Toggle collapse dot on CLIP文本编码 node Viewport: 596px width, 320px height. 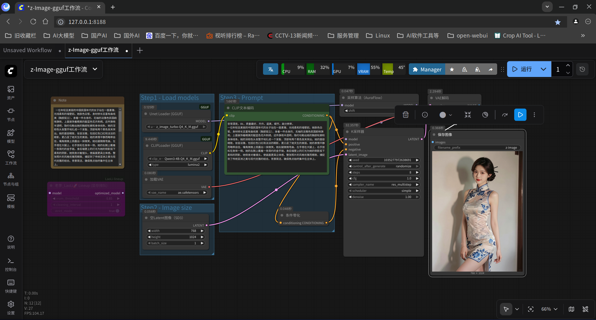(228, 108)
